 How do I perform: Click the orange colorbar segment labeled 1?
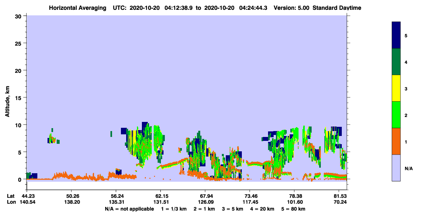coord(396,141)
